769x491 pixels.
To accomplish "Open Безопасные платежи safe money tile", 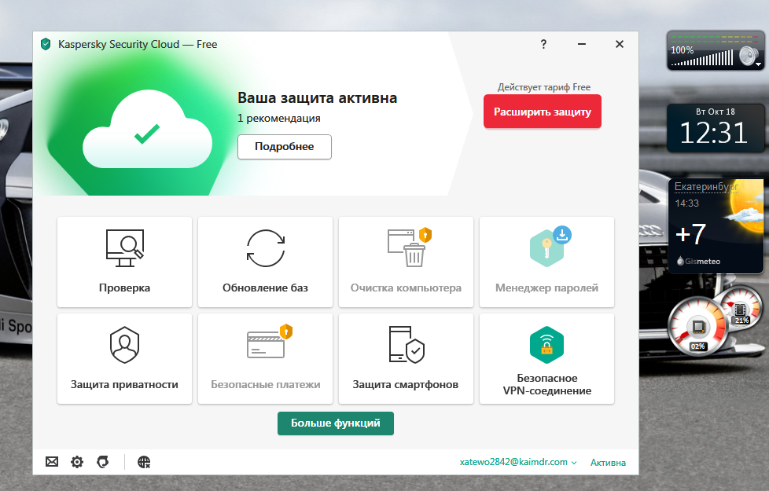I will [x=265, y=359].
